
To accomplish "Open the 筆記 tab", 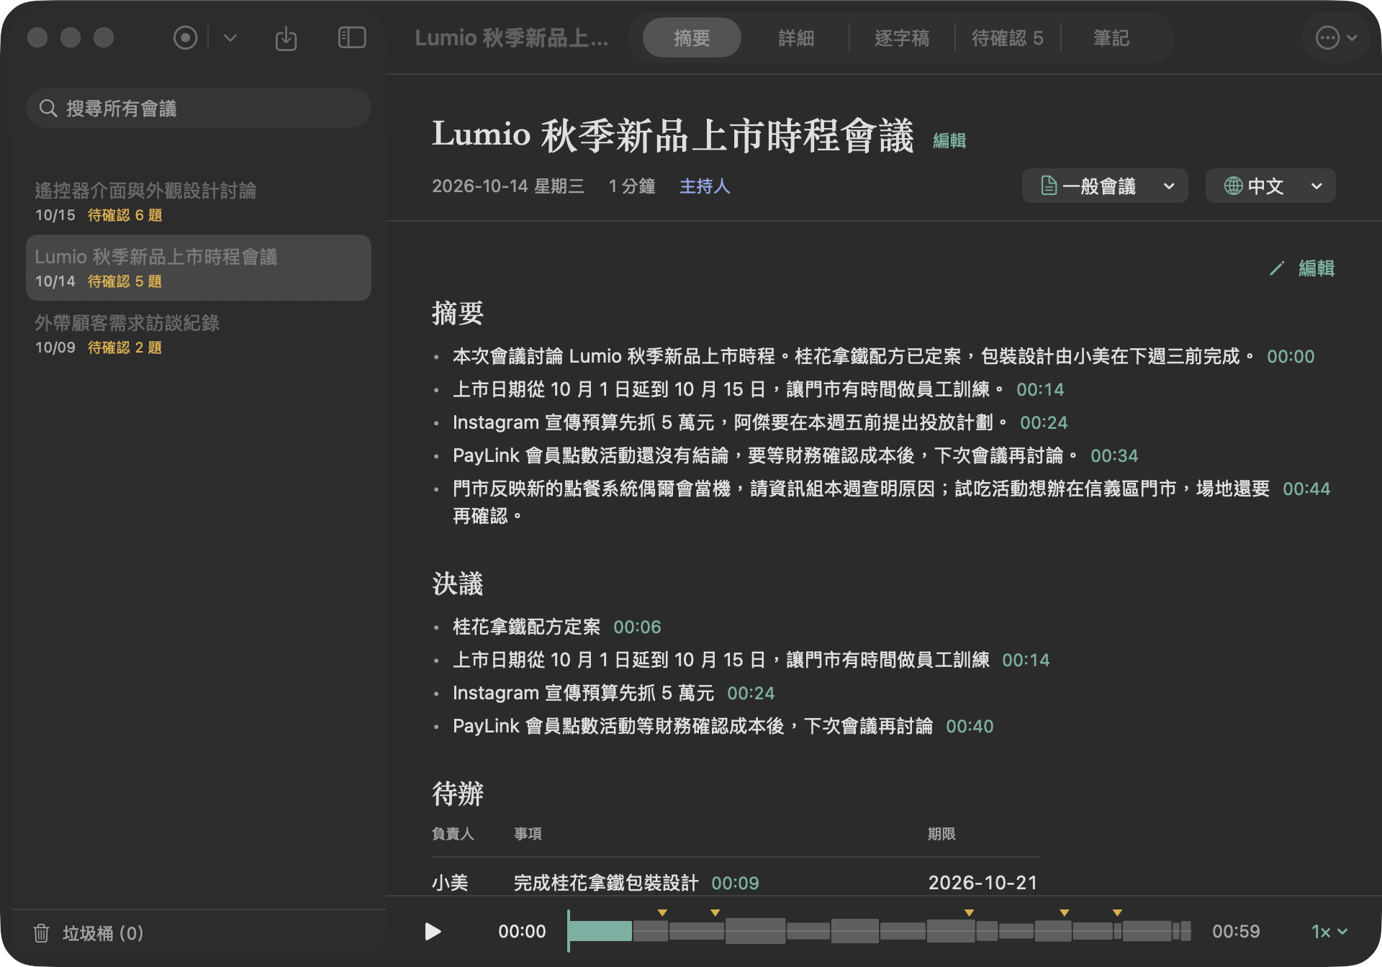I will coord(1111,37).
